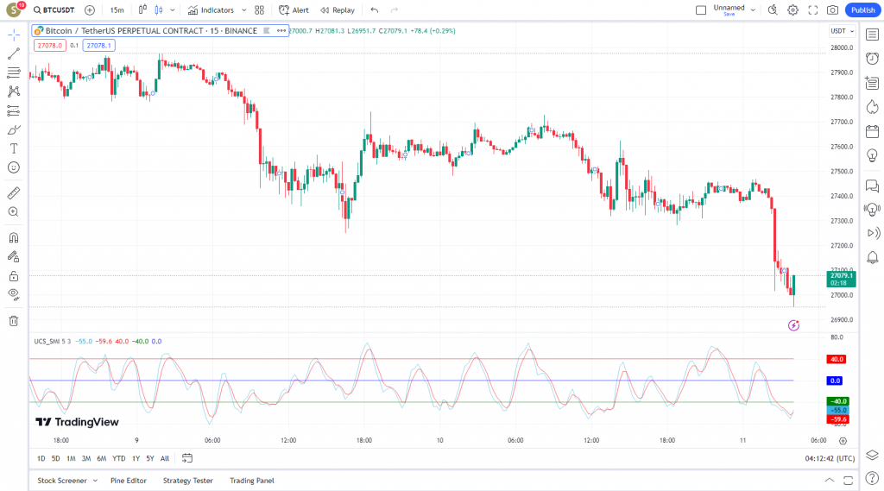Screen dimensions: 884x491
Task: Open the watchlist panel icon
Action: tap(872, 35)
